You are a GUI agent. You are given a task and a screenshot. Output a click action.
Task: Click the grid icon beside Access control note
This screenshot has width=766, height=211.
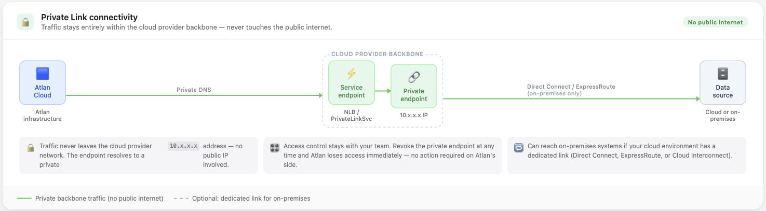tap(275, 148)
